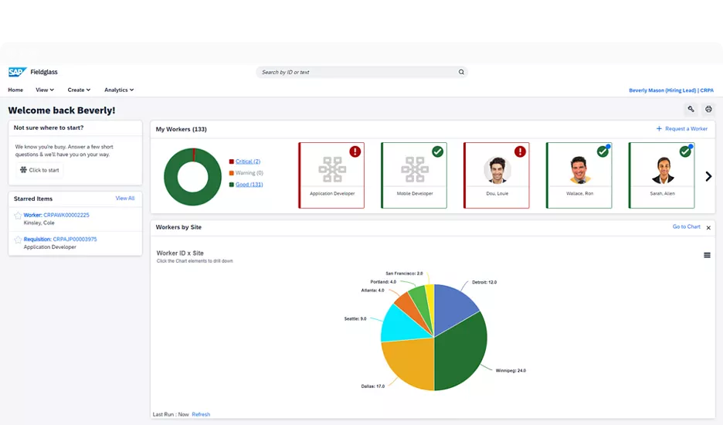
Task: Click the print page icon
Action: (708, 110)
